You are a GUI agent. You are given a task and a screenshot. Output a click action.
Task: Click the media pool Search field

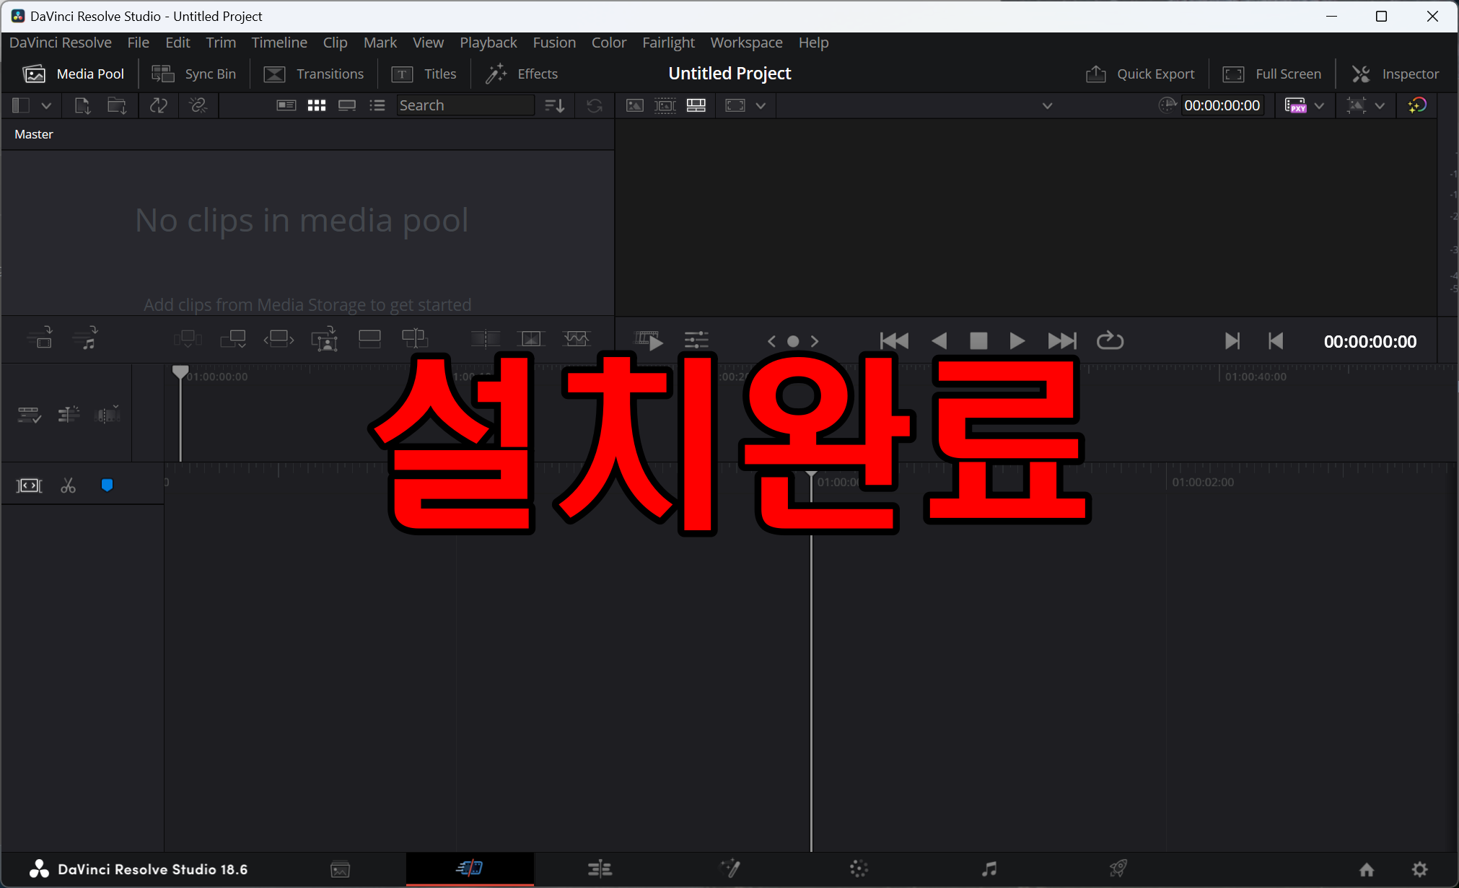[465, 105]
